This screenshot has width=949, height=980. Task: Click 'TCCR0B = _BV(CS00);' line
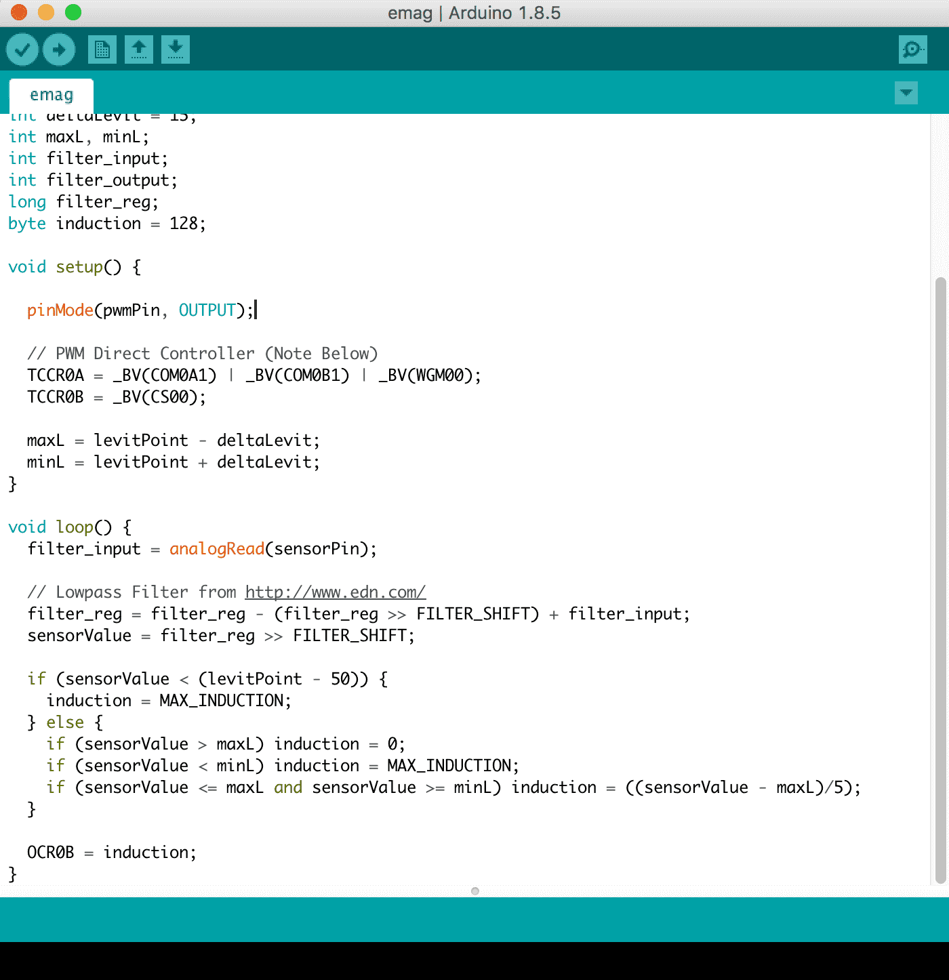(117, 397)
